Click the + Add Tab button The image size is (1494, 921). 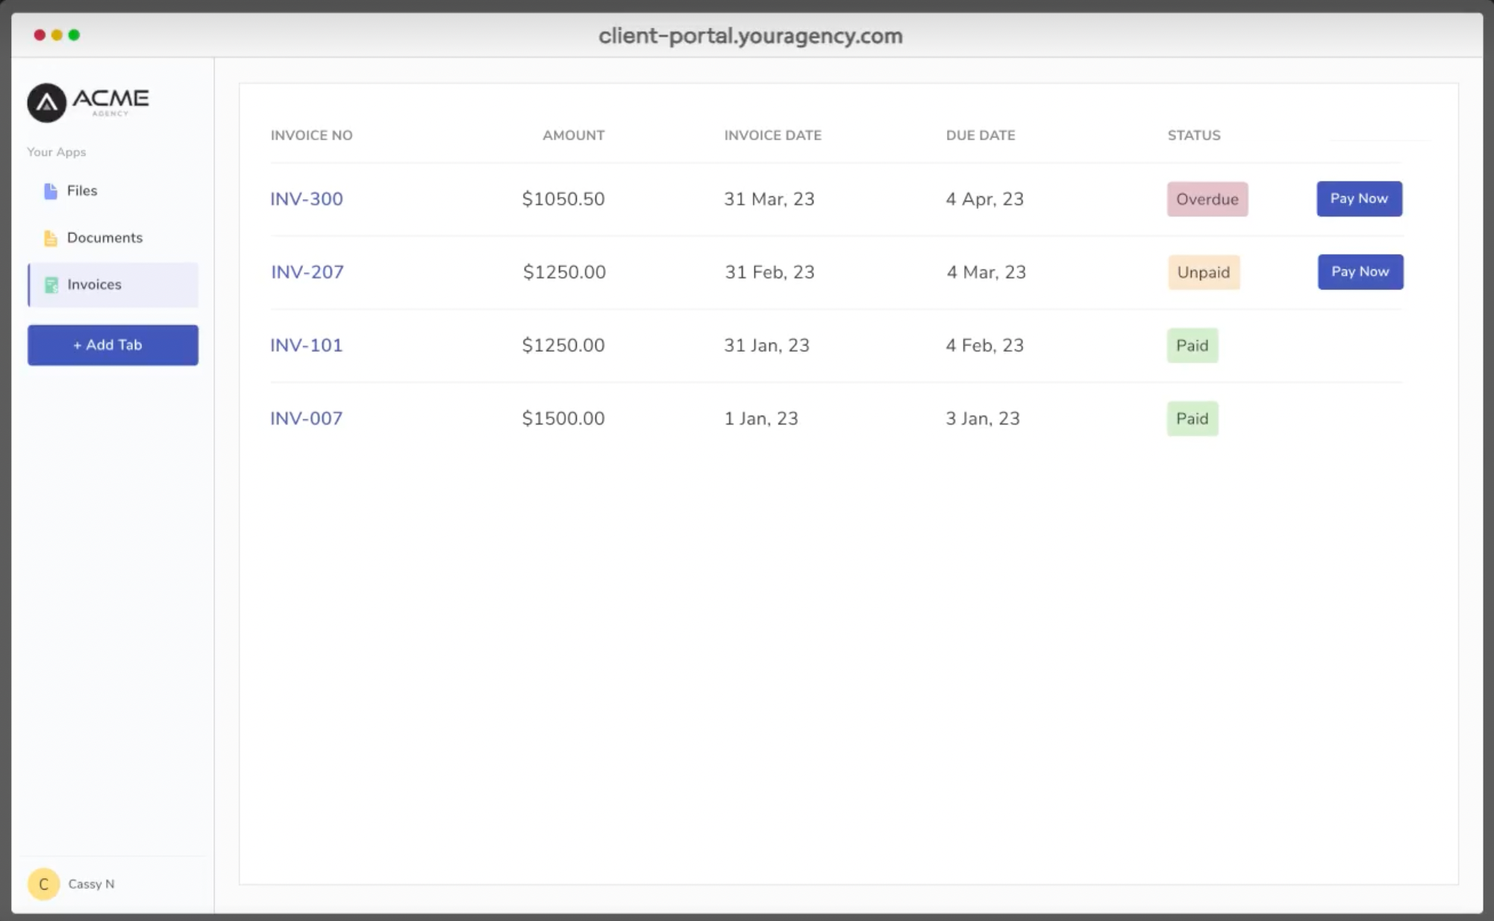point(112,345)
